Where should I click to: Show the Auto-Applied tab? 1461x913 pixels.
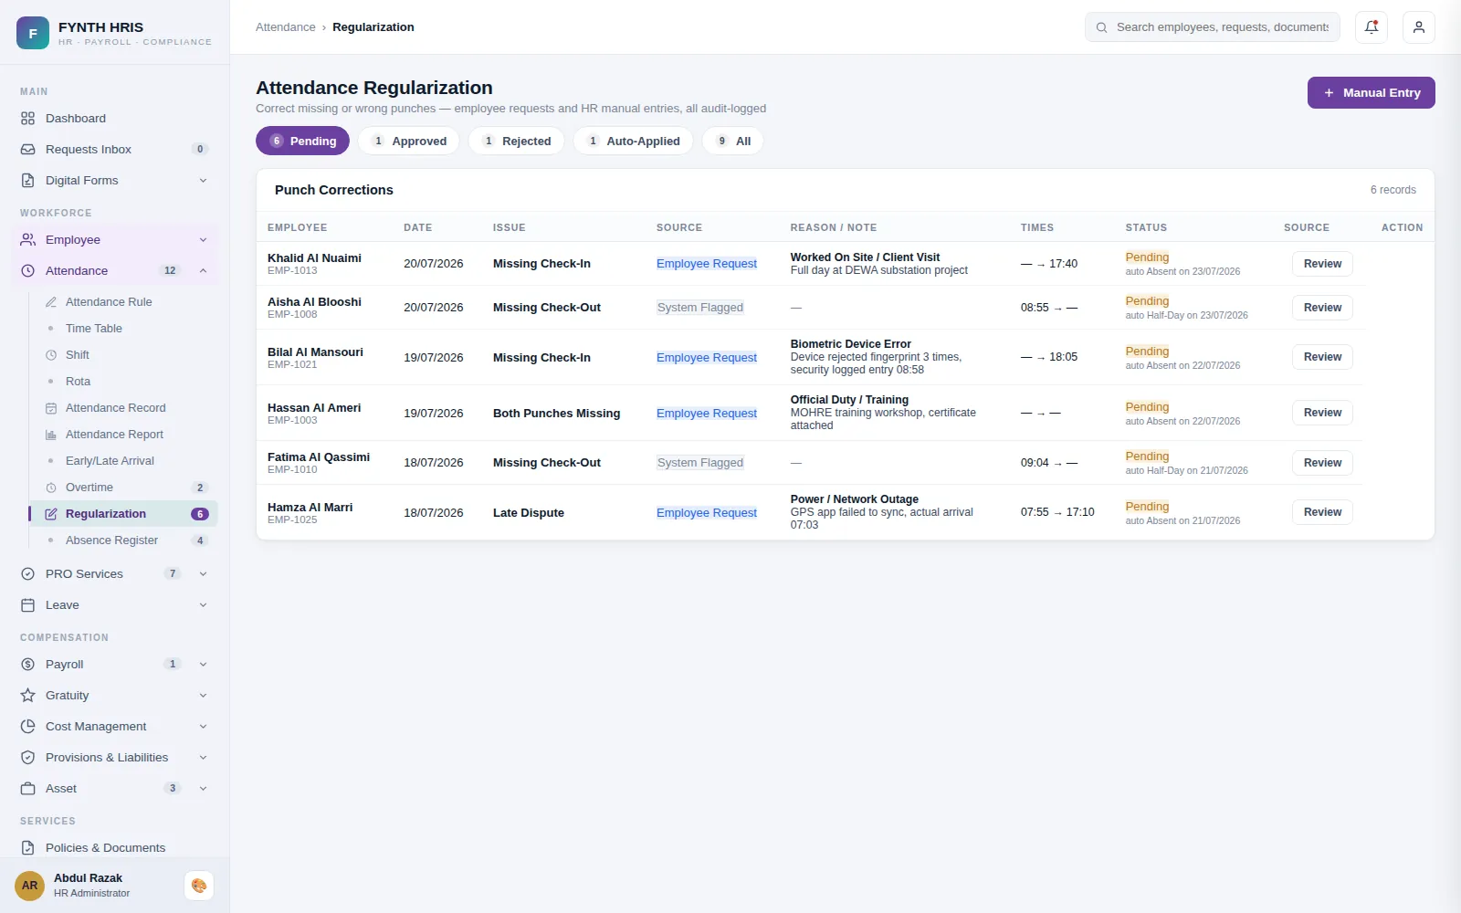pos(634,141)
